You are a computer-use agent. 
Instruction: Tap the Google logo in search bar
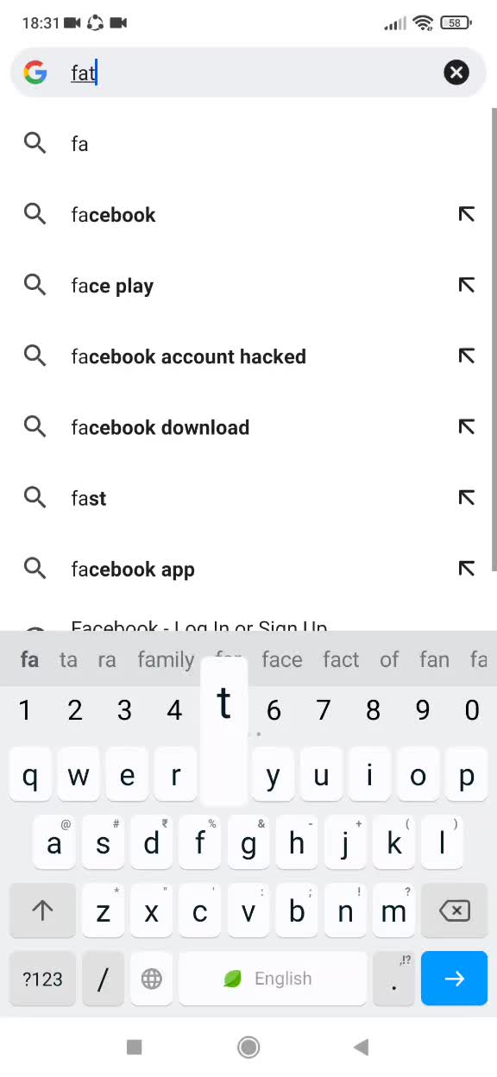(35, 72)
